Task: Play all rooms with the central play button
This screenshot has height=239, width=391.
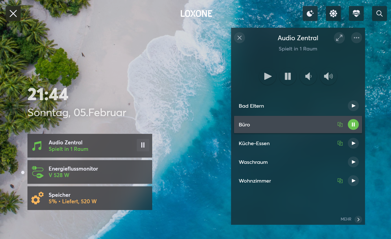Action: (268, 76)
